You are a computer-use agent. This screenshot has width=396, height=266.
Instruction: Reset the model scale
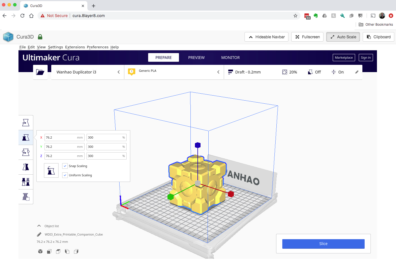tap(51, 170)
